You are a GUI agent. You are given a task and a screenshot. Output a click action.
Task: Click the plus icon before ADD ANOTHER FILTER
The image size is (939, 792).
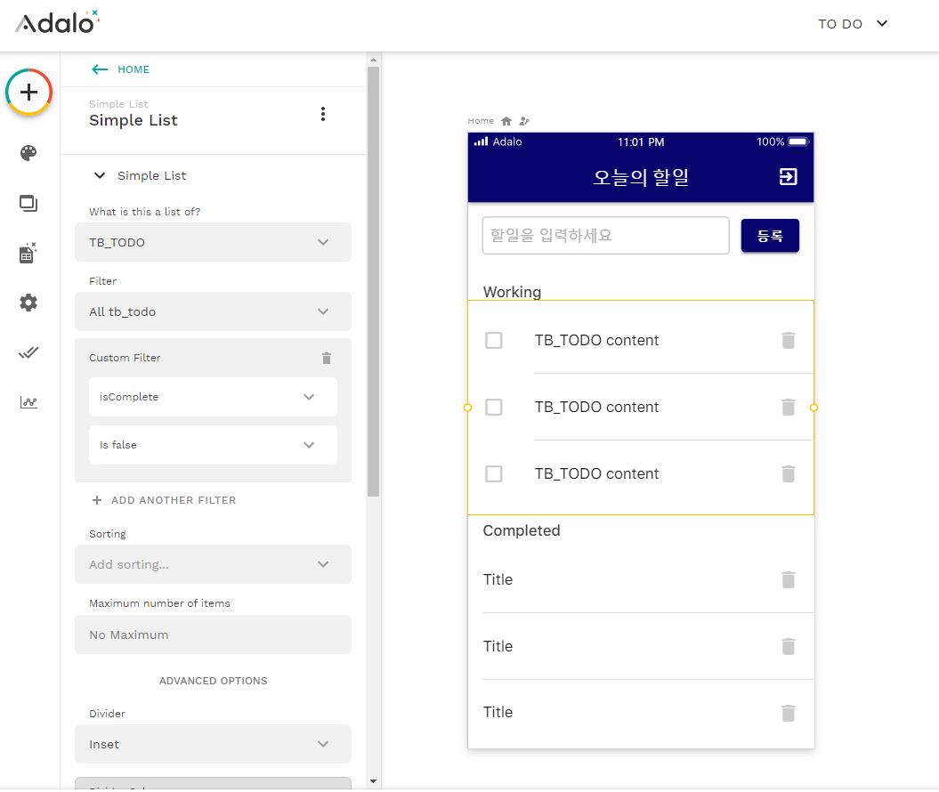tap(96, 500)
